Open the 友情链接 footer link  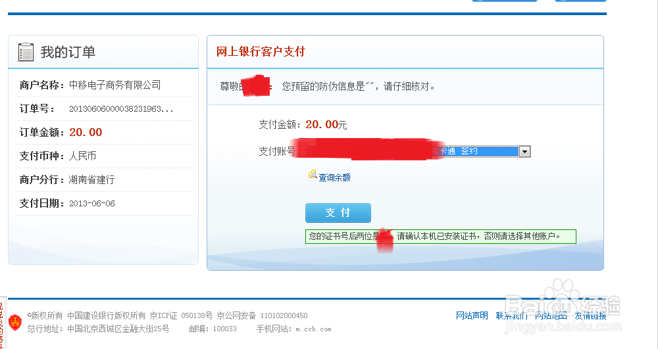tap(590, 315)
